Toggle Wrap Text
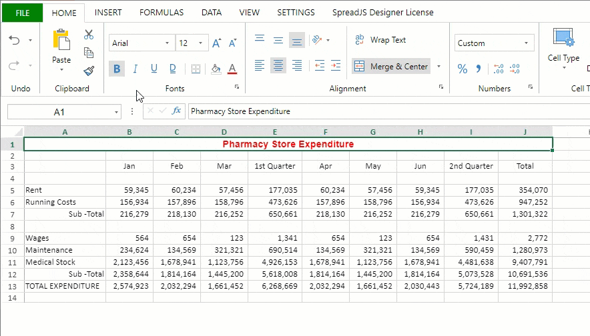The width and height of the screenshot is (590, 336). tap(380, 40)
